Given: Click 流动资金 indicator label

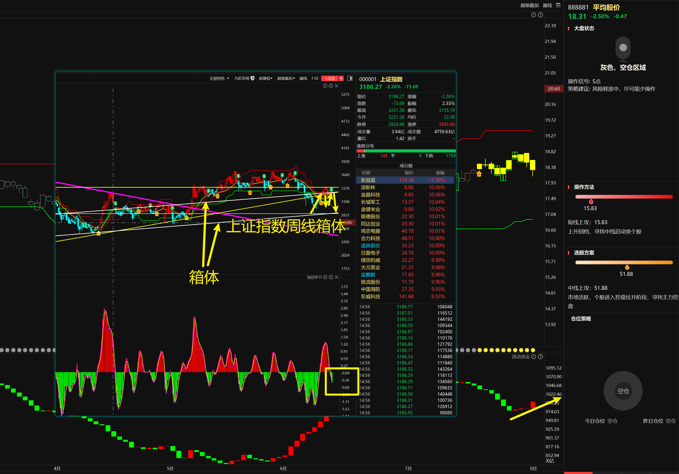Looking at the screenshot, I should point(521,357).
